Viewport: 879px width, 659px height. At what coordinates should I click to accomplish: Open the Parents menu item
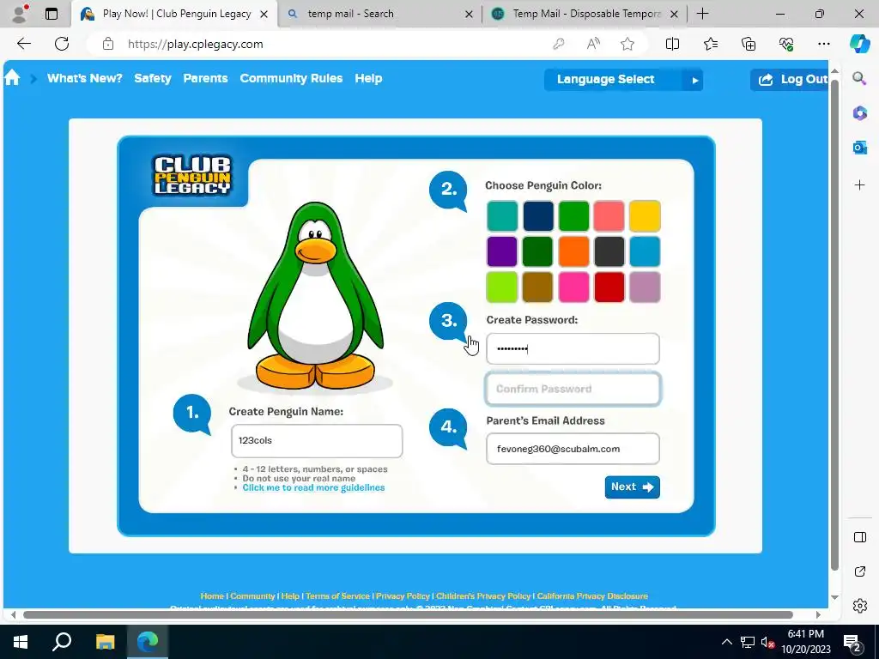205,78
